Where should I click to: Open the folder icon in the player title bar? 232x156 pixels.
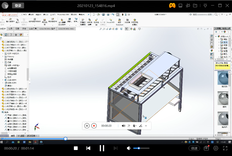click(x=195, y=5)
